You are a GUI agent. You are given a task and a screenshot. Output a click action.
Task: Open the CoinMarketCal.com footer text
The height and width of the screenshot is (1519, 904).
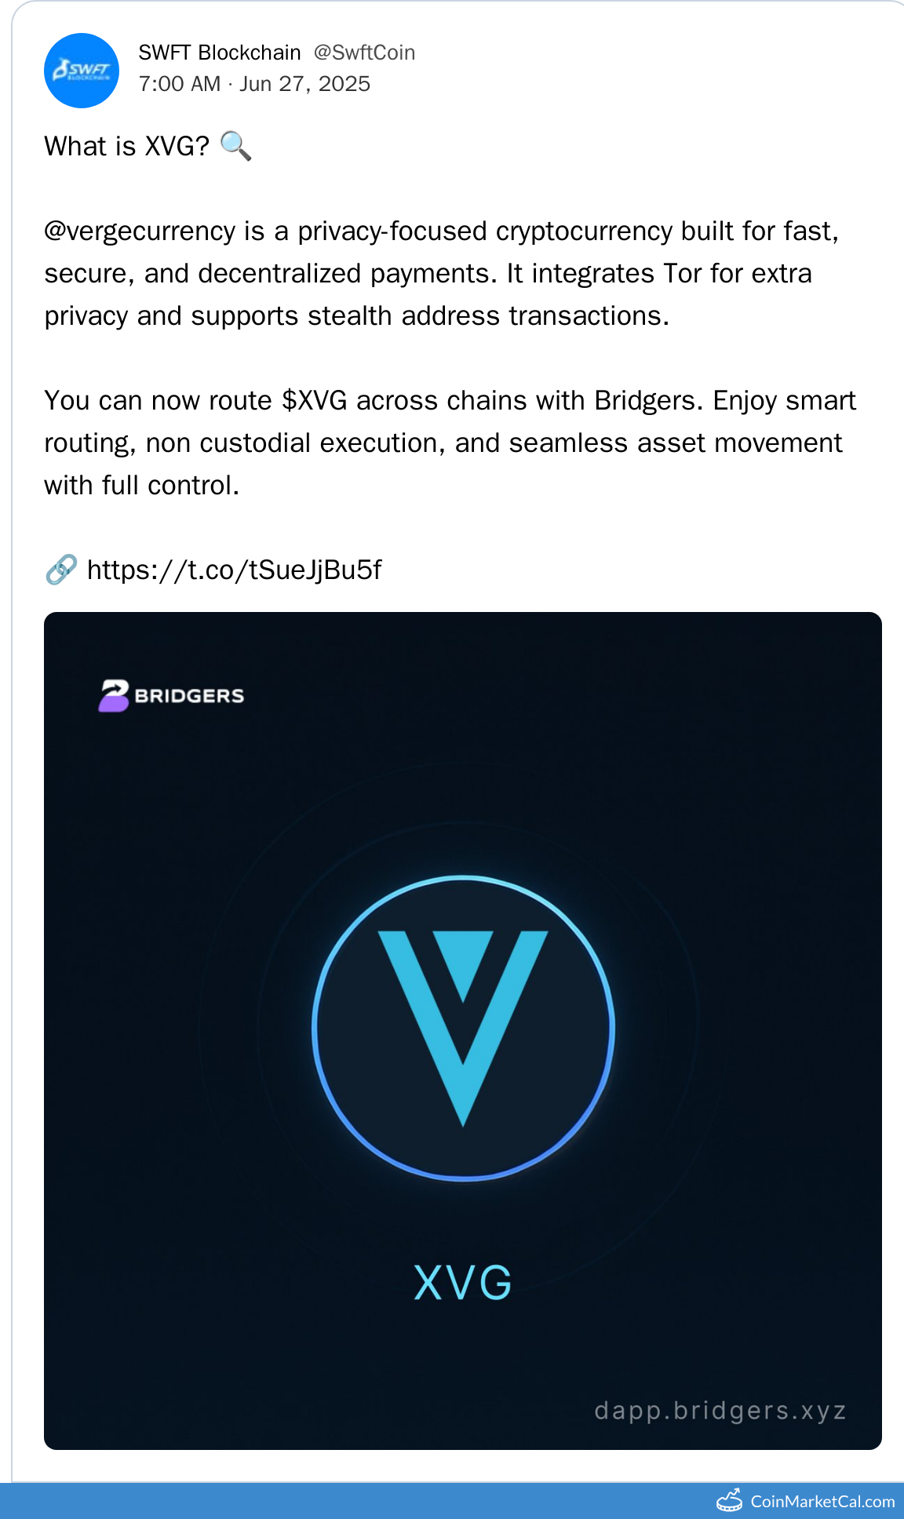coord(822,1502)
